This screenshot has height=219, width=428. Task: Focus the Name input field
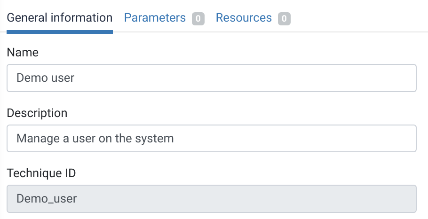tap(211, 78)
